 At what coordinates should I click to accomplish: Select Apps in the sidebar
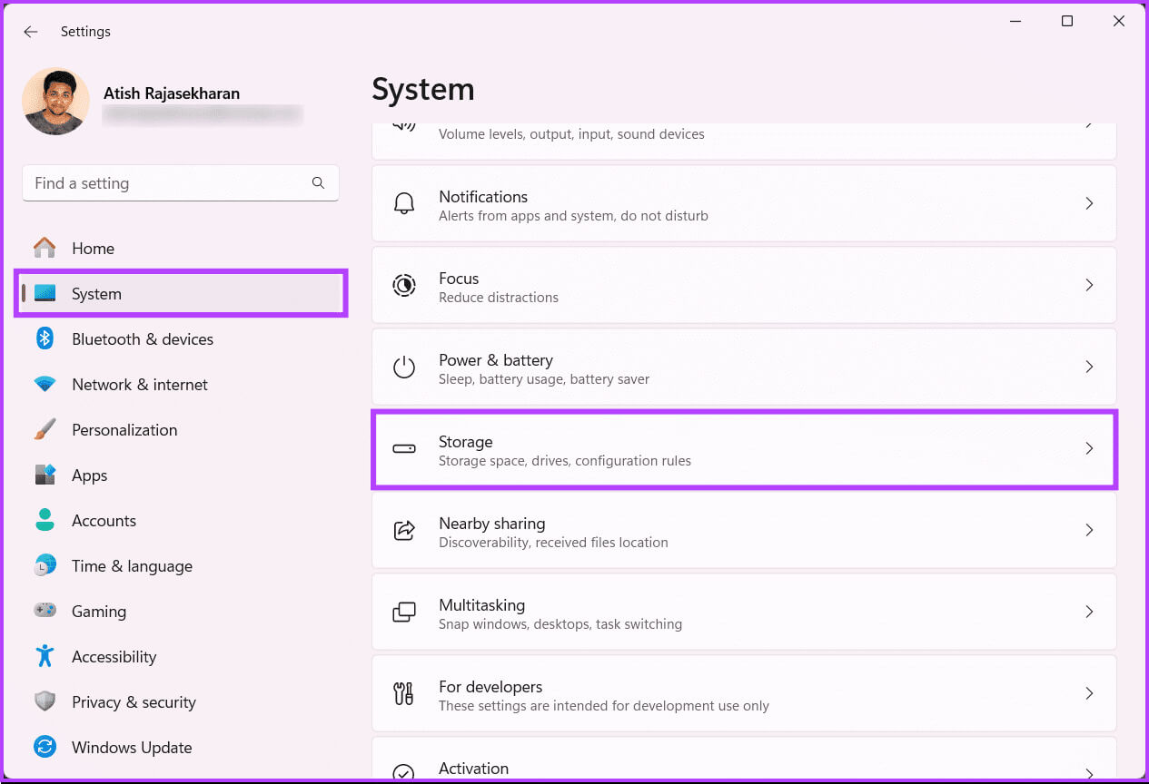pyautogui.click(x=89, y=475)
